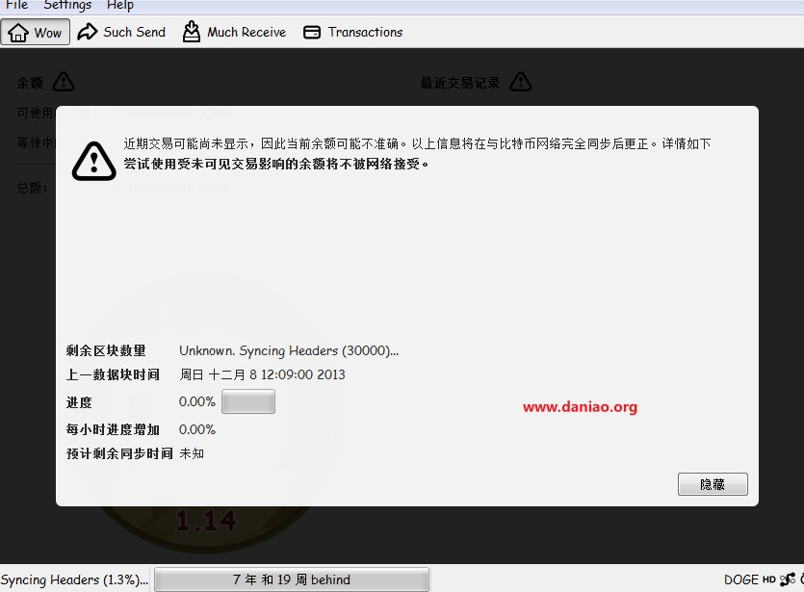Open the Settings menu
The height and width of the screenshot is (592, 804).
pos(67,6)
